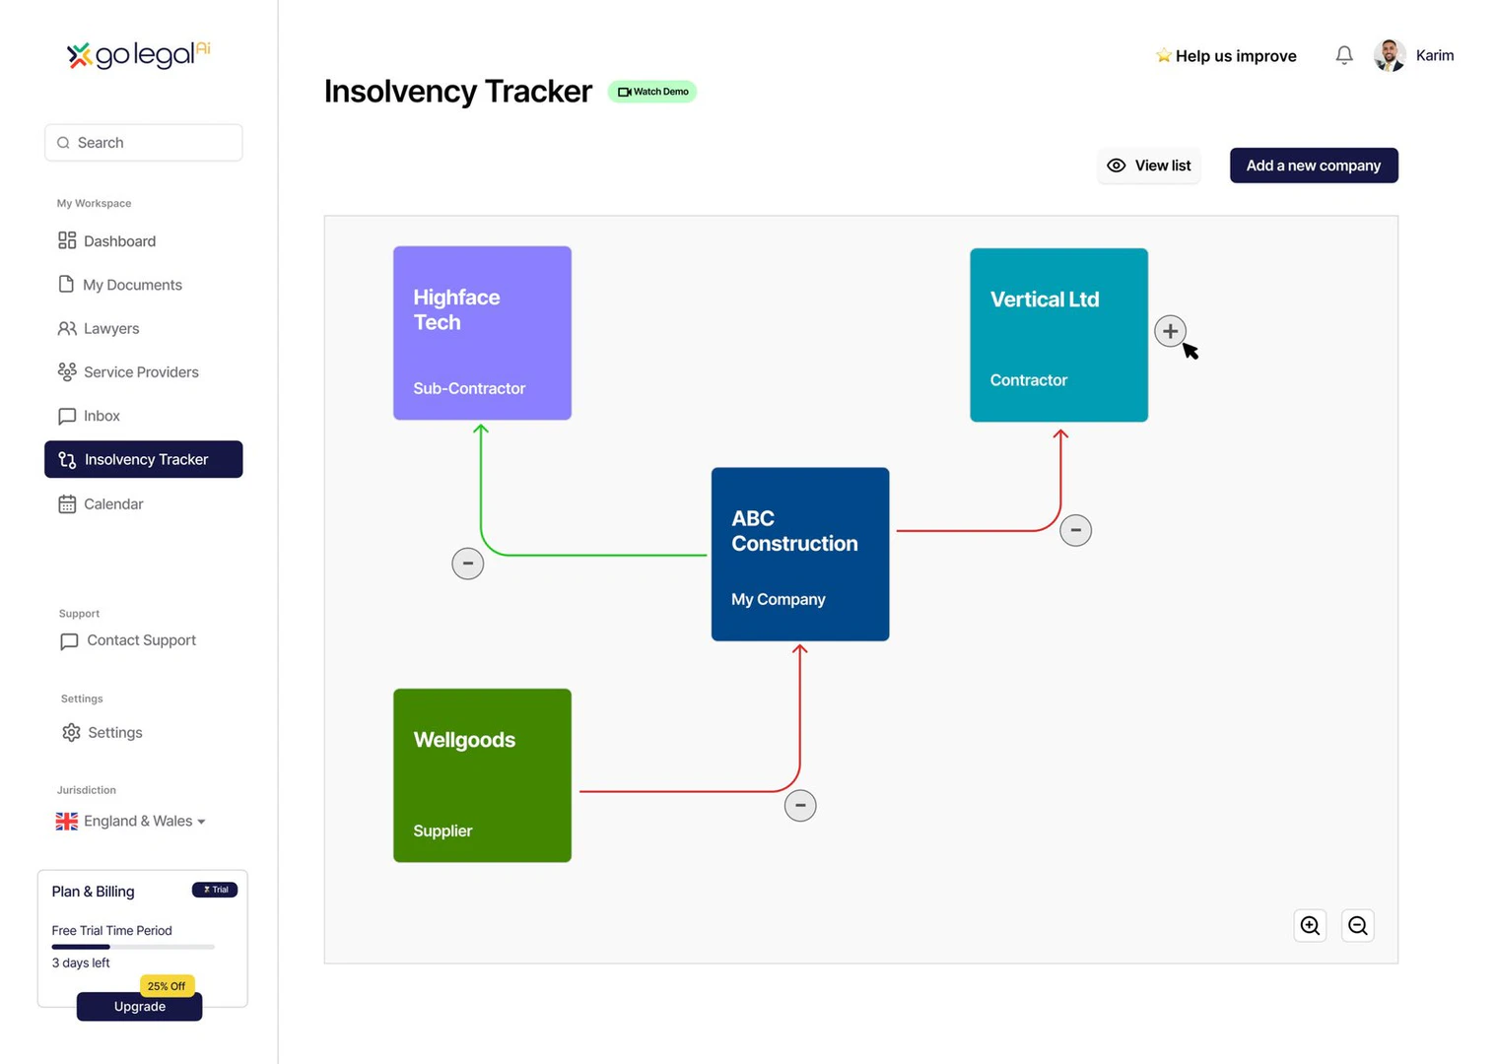Viewport: 1496px width, 1064px height.
Task: Go to My Documents
Action: click(132, 285)
